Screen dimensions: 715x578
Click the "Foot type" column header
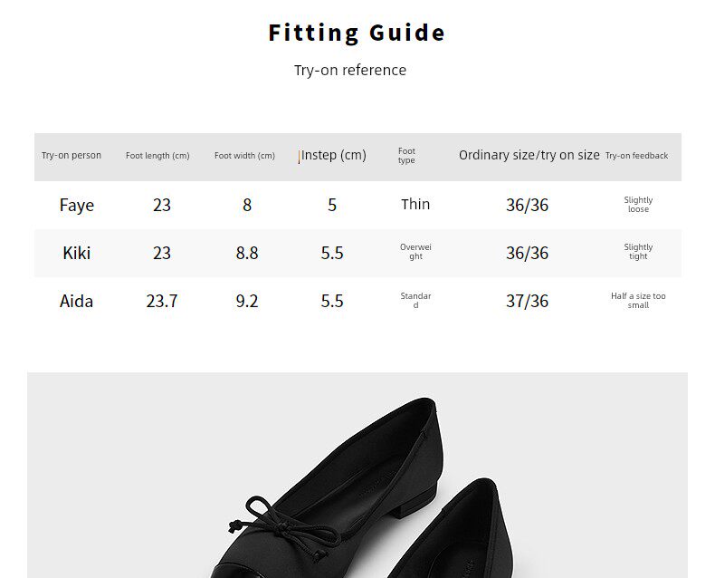pos(406,156)
